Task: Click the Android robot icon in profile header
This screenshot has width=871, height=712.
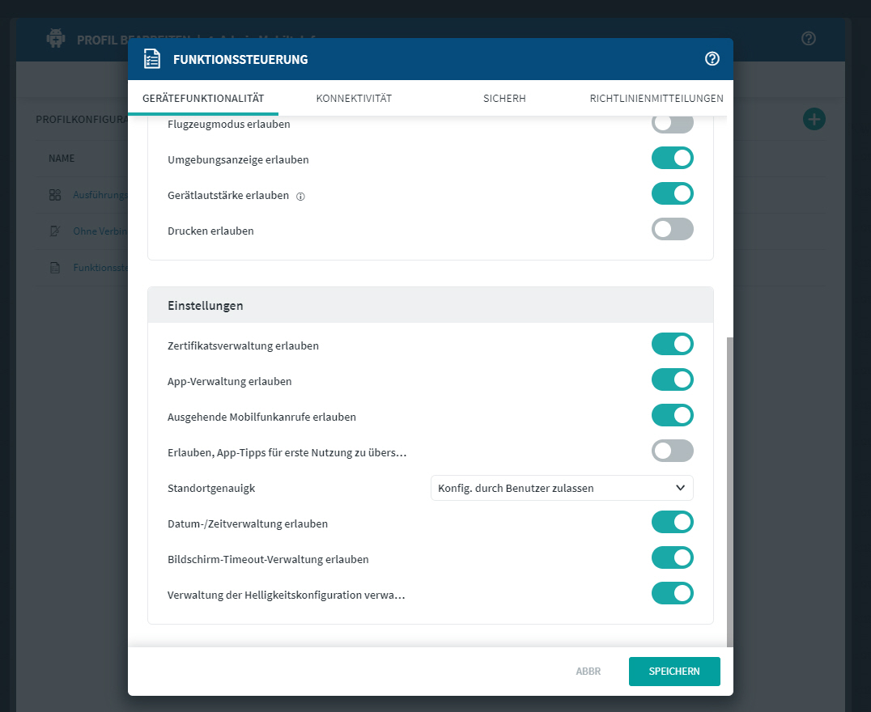Action: pos(56,38)
